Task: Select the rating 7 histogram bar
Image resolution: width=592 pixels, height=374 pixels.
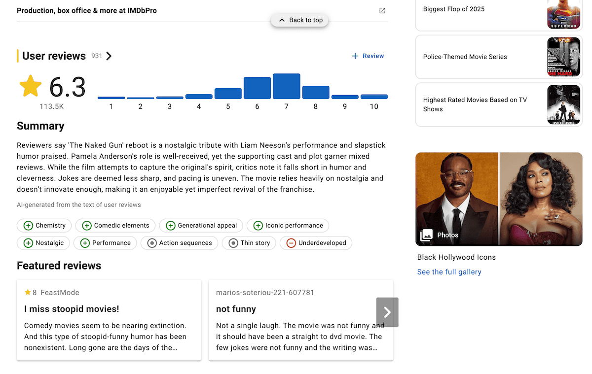Action: pyautogui.click(x=286, y=86)
